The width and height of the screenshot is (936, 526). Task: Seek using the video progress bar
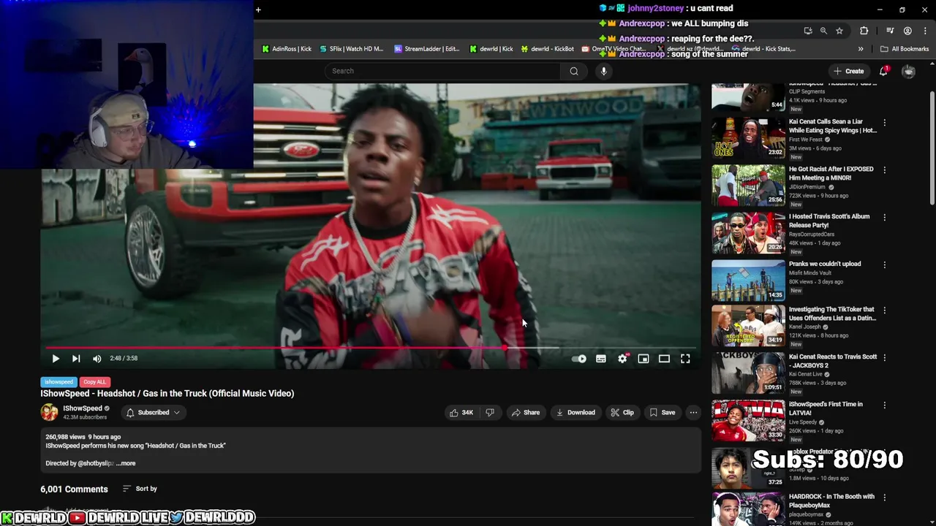tap(370, 348)
